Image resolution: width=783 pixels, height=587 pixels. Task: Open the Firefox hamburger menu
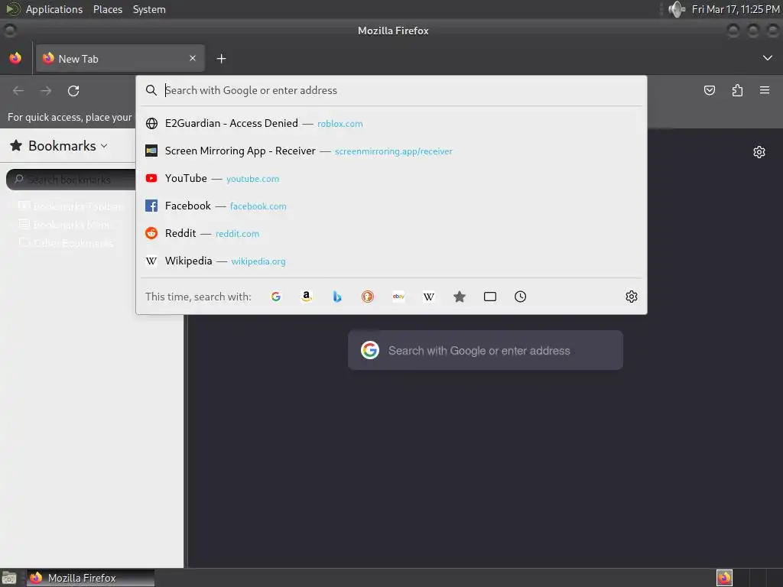[765, 90]
